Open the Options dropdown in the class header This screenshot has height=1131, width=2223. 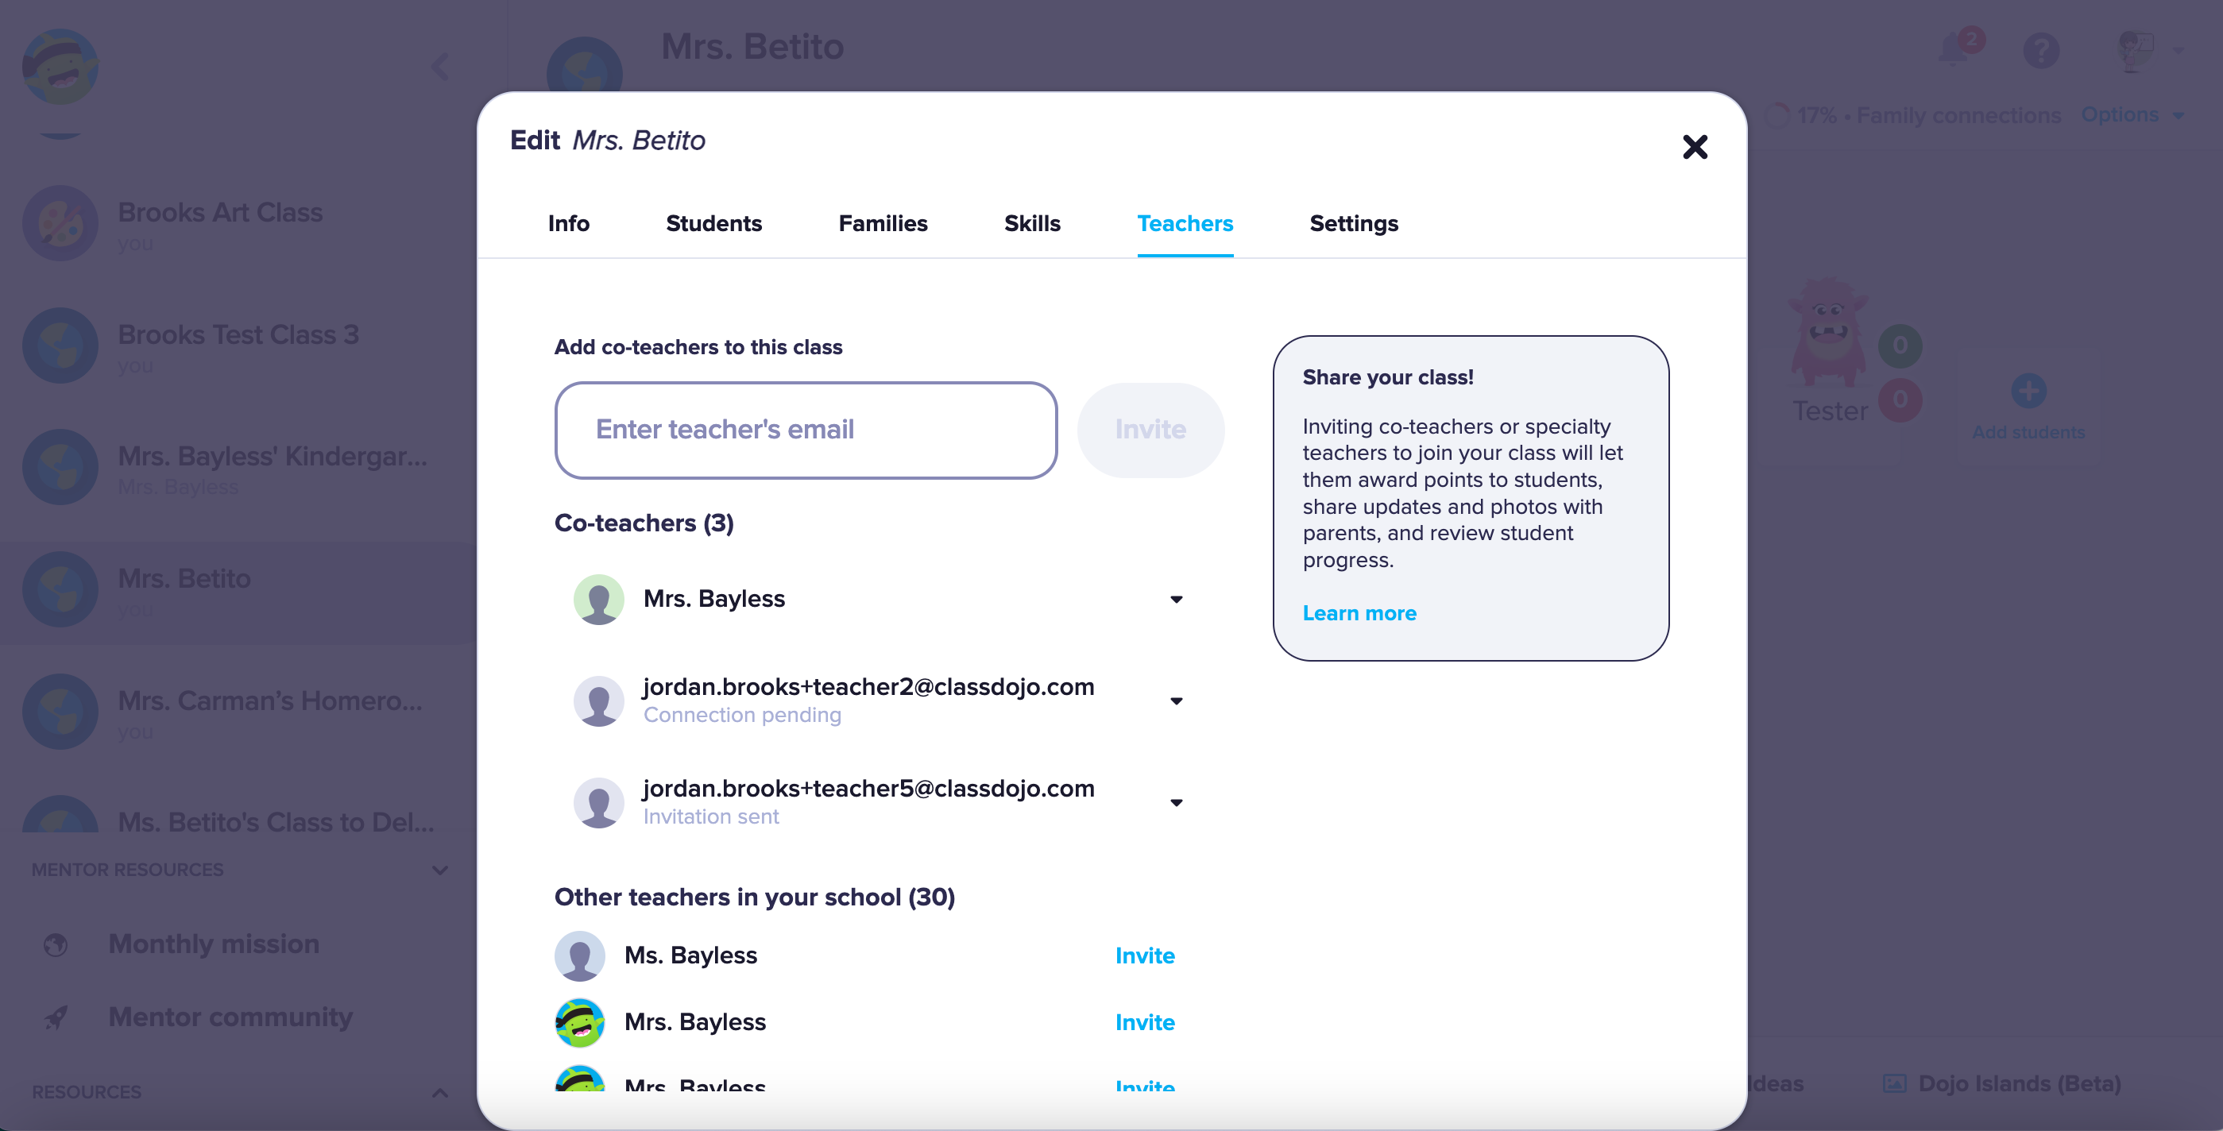tap(2132, 114)
